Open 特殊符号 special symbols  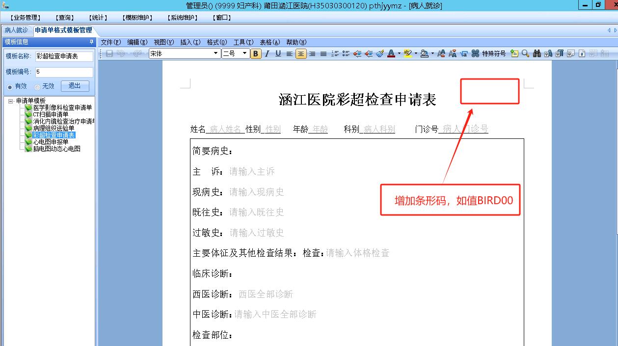pos(494,53)
